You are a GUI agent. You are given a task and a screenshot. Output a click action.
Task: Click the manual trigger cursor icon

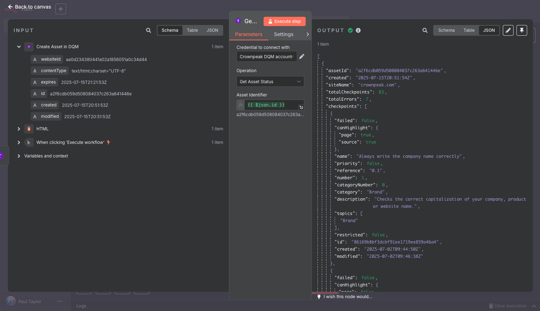point(29,142)
